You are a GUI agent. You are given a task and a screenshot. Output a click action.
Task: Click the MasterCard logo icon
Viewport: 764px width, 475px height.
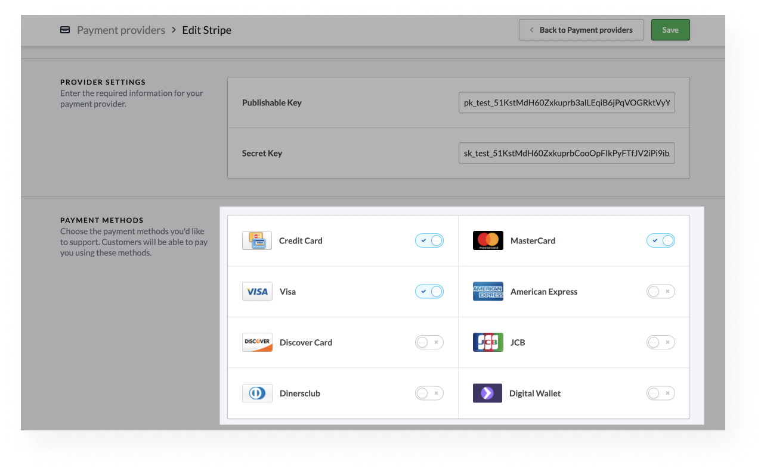pos(488,240)
